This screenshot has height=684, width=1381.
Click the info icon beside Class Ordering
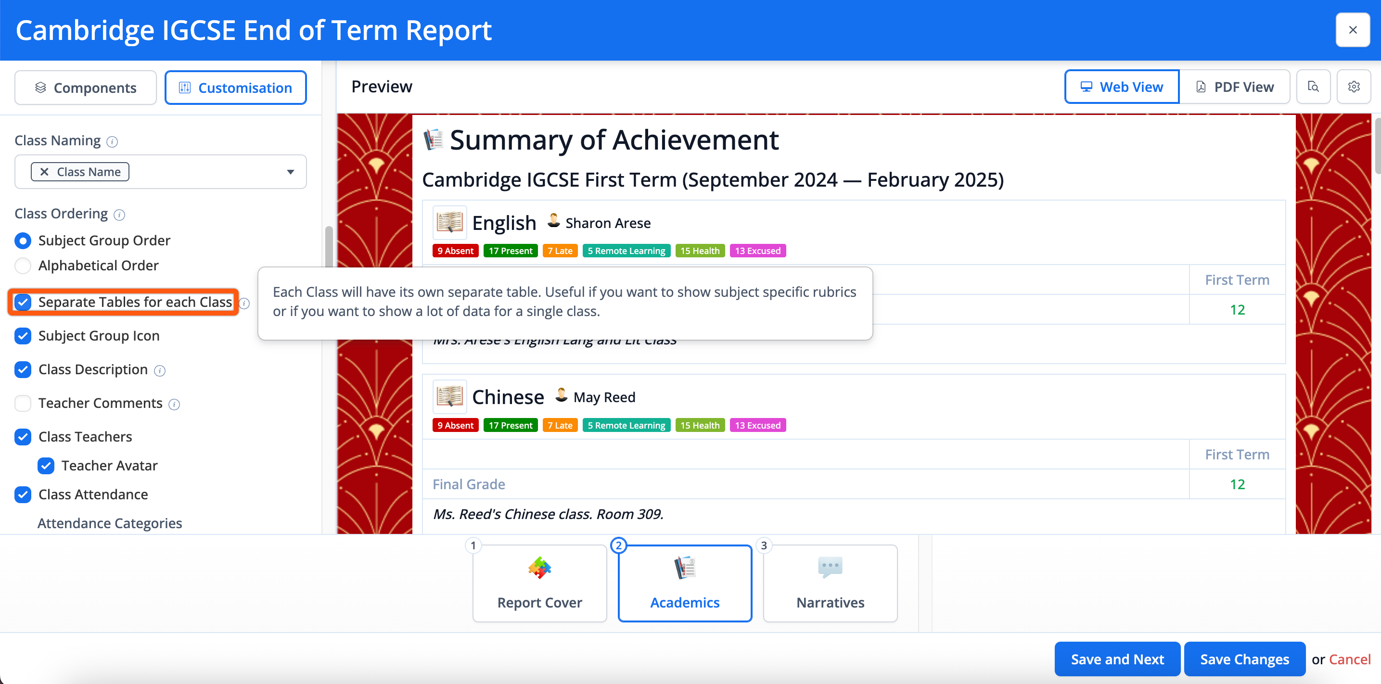pyautogui.click(x=119, y=215)
